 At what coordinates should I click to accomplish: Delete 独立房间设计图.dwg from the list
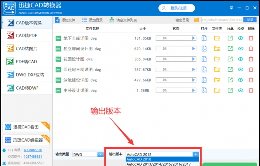(x=251, y=49)
